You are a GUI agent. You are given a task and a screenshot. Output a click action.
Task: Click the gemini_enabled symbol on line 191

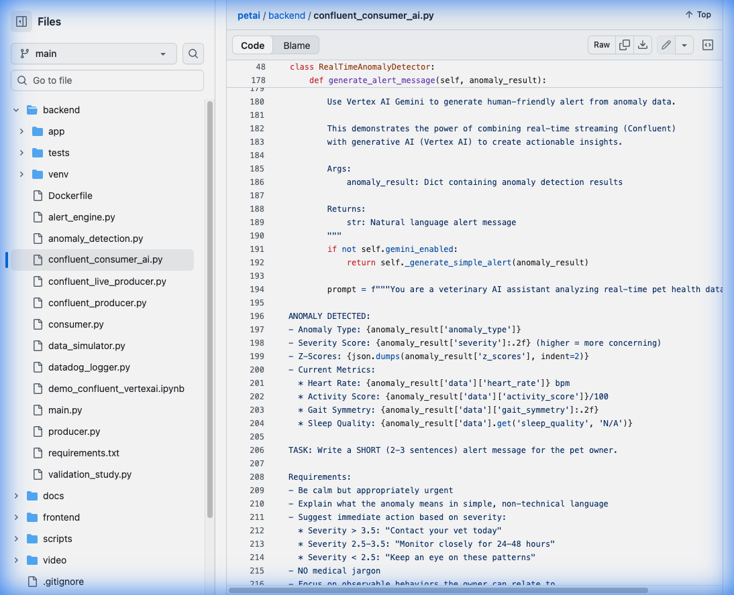(x=419, y=249)
